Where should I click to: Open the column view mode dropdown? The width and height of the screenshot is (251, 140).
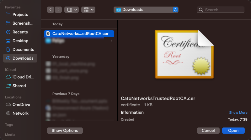(71, 10)
